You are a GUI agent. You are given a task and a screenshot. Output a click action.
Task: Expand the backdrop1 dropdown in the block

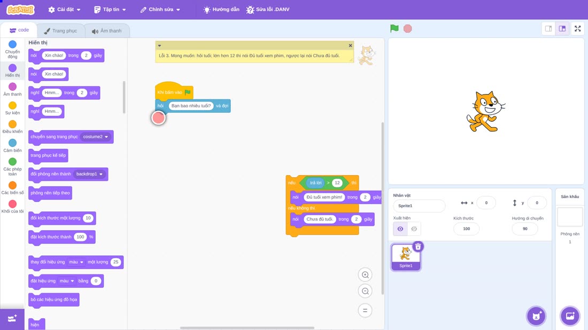click(x=90, y=174)
